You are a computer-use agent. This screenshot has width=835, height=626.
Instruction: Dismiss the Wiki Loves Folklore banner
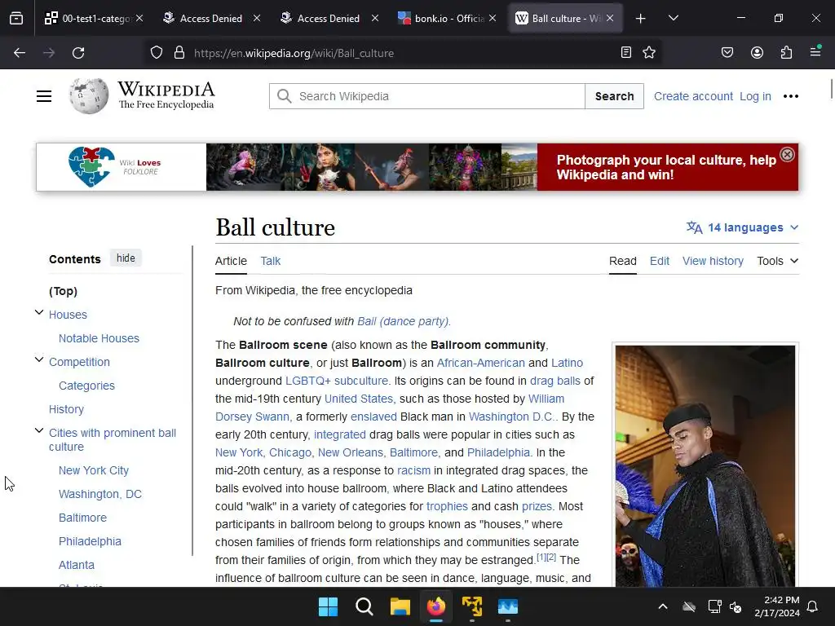point(787,154)
